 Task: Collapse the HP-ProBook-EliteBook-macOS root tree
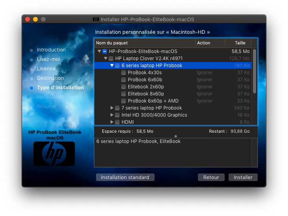[100, 51]
